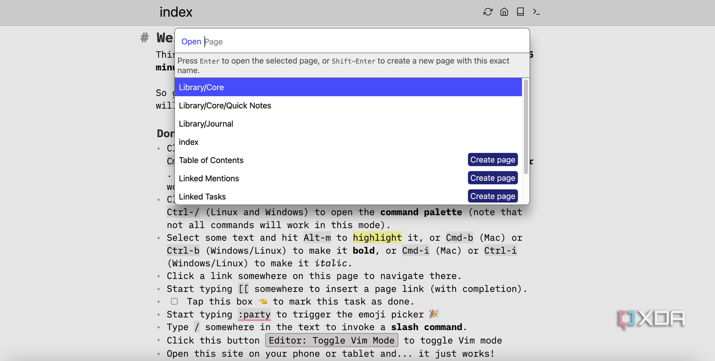Click the 'Cmd-b' shortcut text

pos(460,238)
